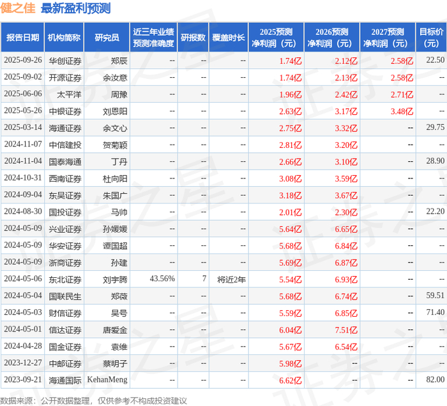Select 东北证券 institution cell

65,279
